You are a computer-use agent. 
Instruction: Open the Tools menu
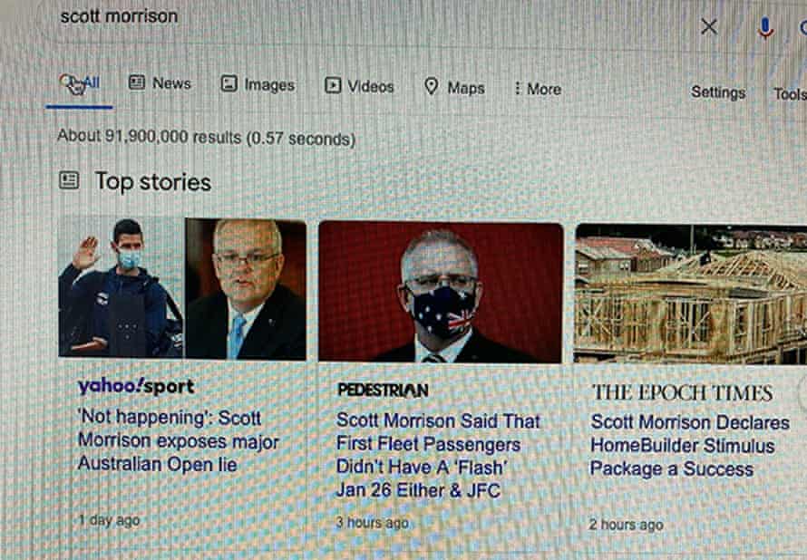coord(790,94)
